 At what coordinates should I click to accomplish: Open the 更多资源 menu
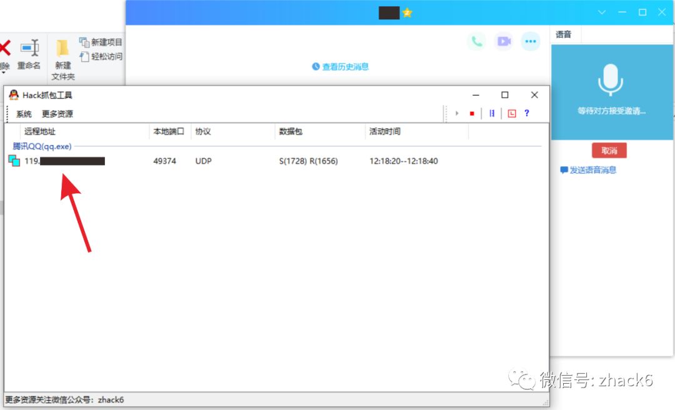(57, 114)
